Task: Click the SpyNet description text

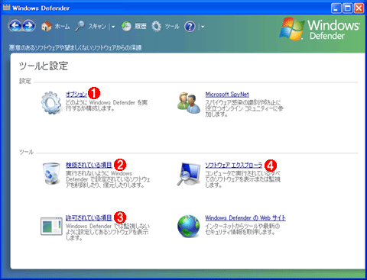Action: point(244,108)
